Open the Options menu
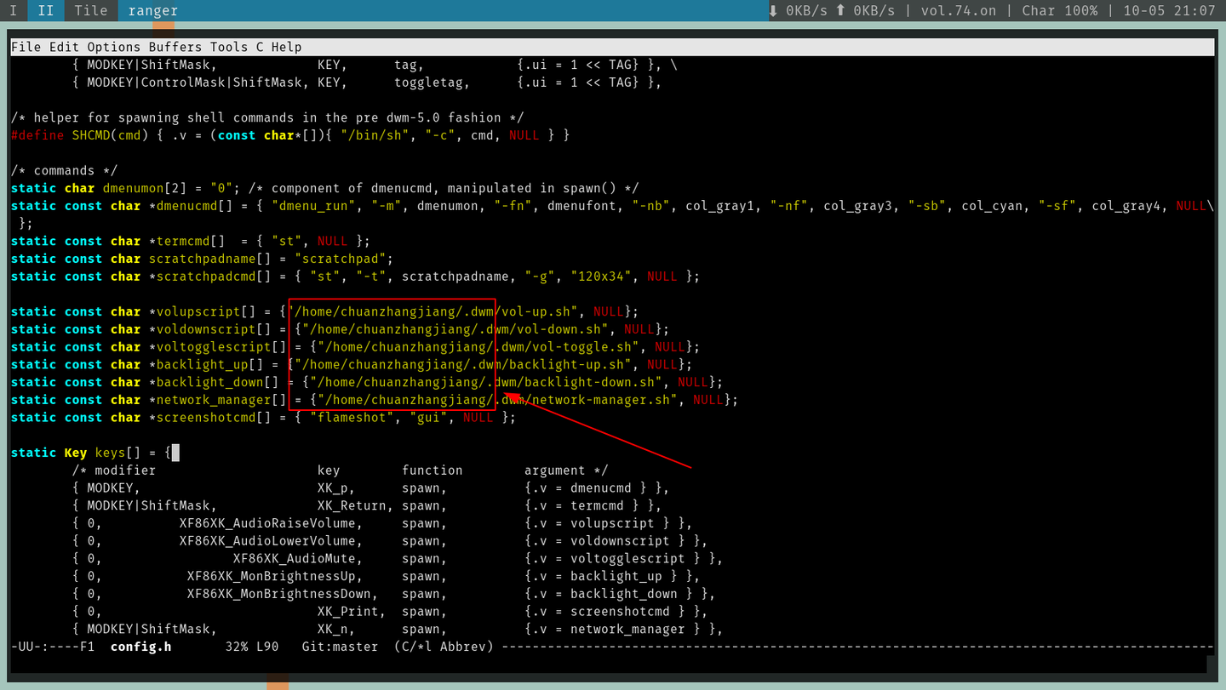1226x690 pixels. 114,47
